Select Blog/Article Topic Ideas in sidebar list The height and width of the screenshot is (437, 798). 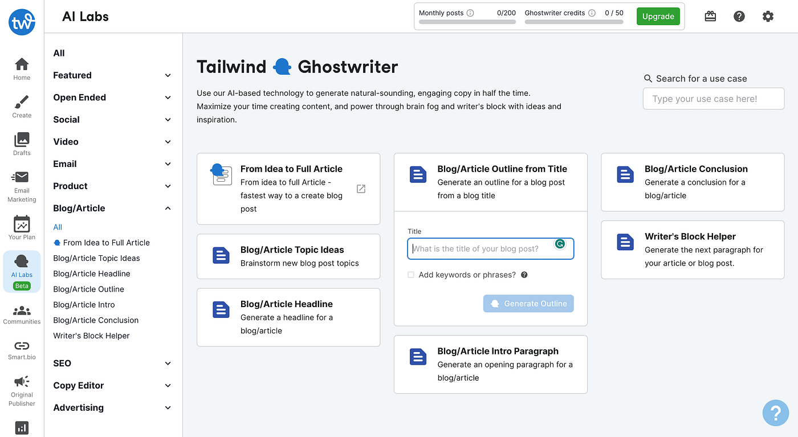tap(96, 258)
